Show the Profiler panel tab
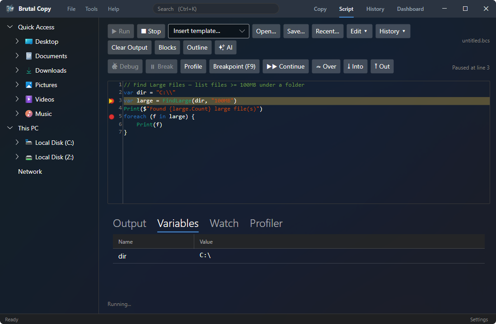This screenshot has height=324, width=496. point(266,223)
